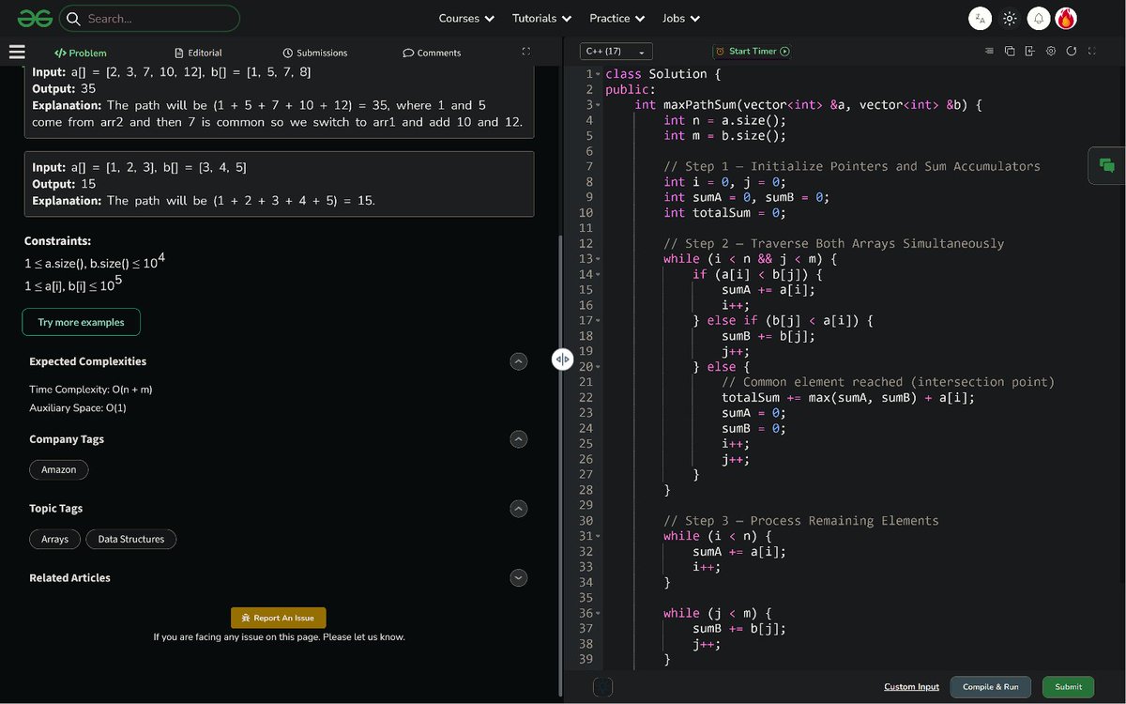Fold the maxPathSum function at line 3

pyautogui.click(x=598, y=105)
